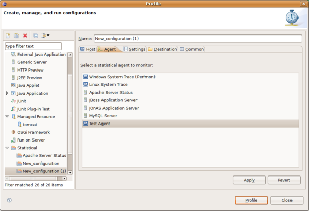
Task: Click the Name input field
Action: click(x=198, y=39)
